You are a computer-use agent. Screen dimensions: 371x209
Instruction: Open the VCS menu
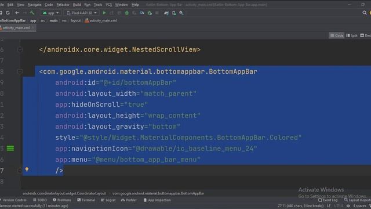click(108, 5)
